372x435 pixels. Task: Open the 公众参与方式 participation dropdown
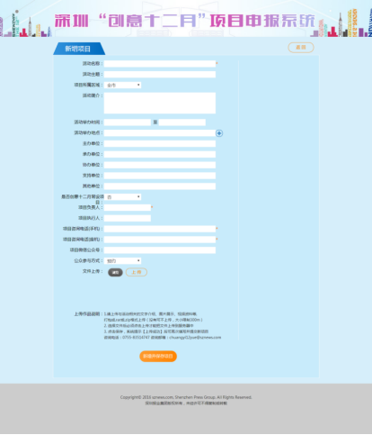pyautogui.click(x=122, y=261)
